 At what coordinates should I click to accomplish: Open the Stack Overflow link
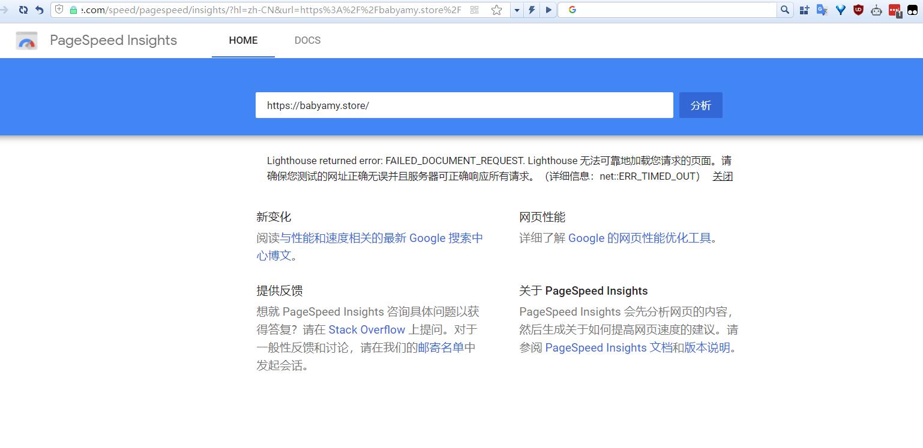pyautogui.click(x=367, y=329)
